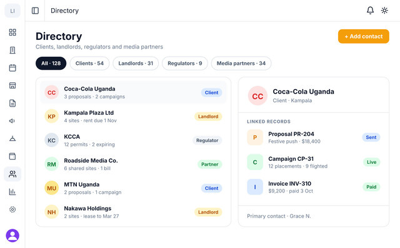
Task: Open the wallet icon in sidebar
Action: 12,156
